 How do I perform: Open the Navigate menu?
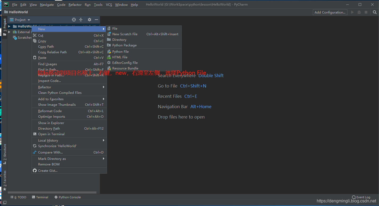tap(47, 5)
